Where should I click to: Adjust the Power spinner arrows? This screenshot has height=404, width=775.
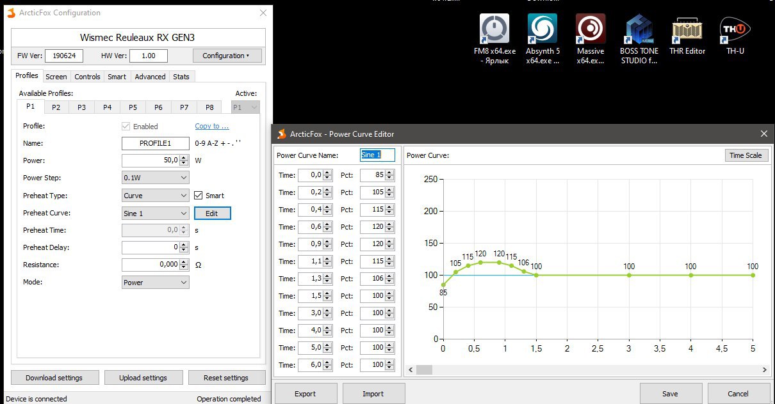tap(184, 160)
